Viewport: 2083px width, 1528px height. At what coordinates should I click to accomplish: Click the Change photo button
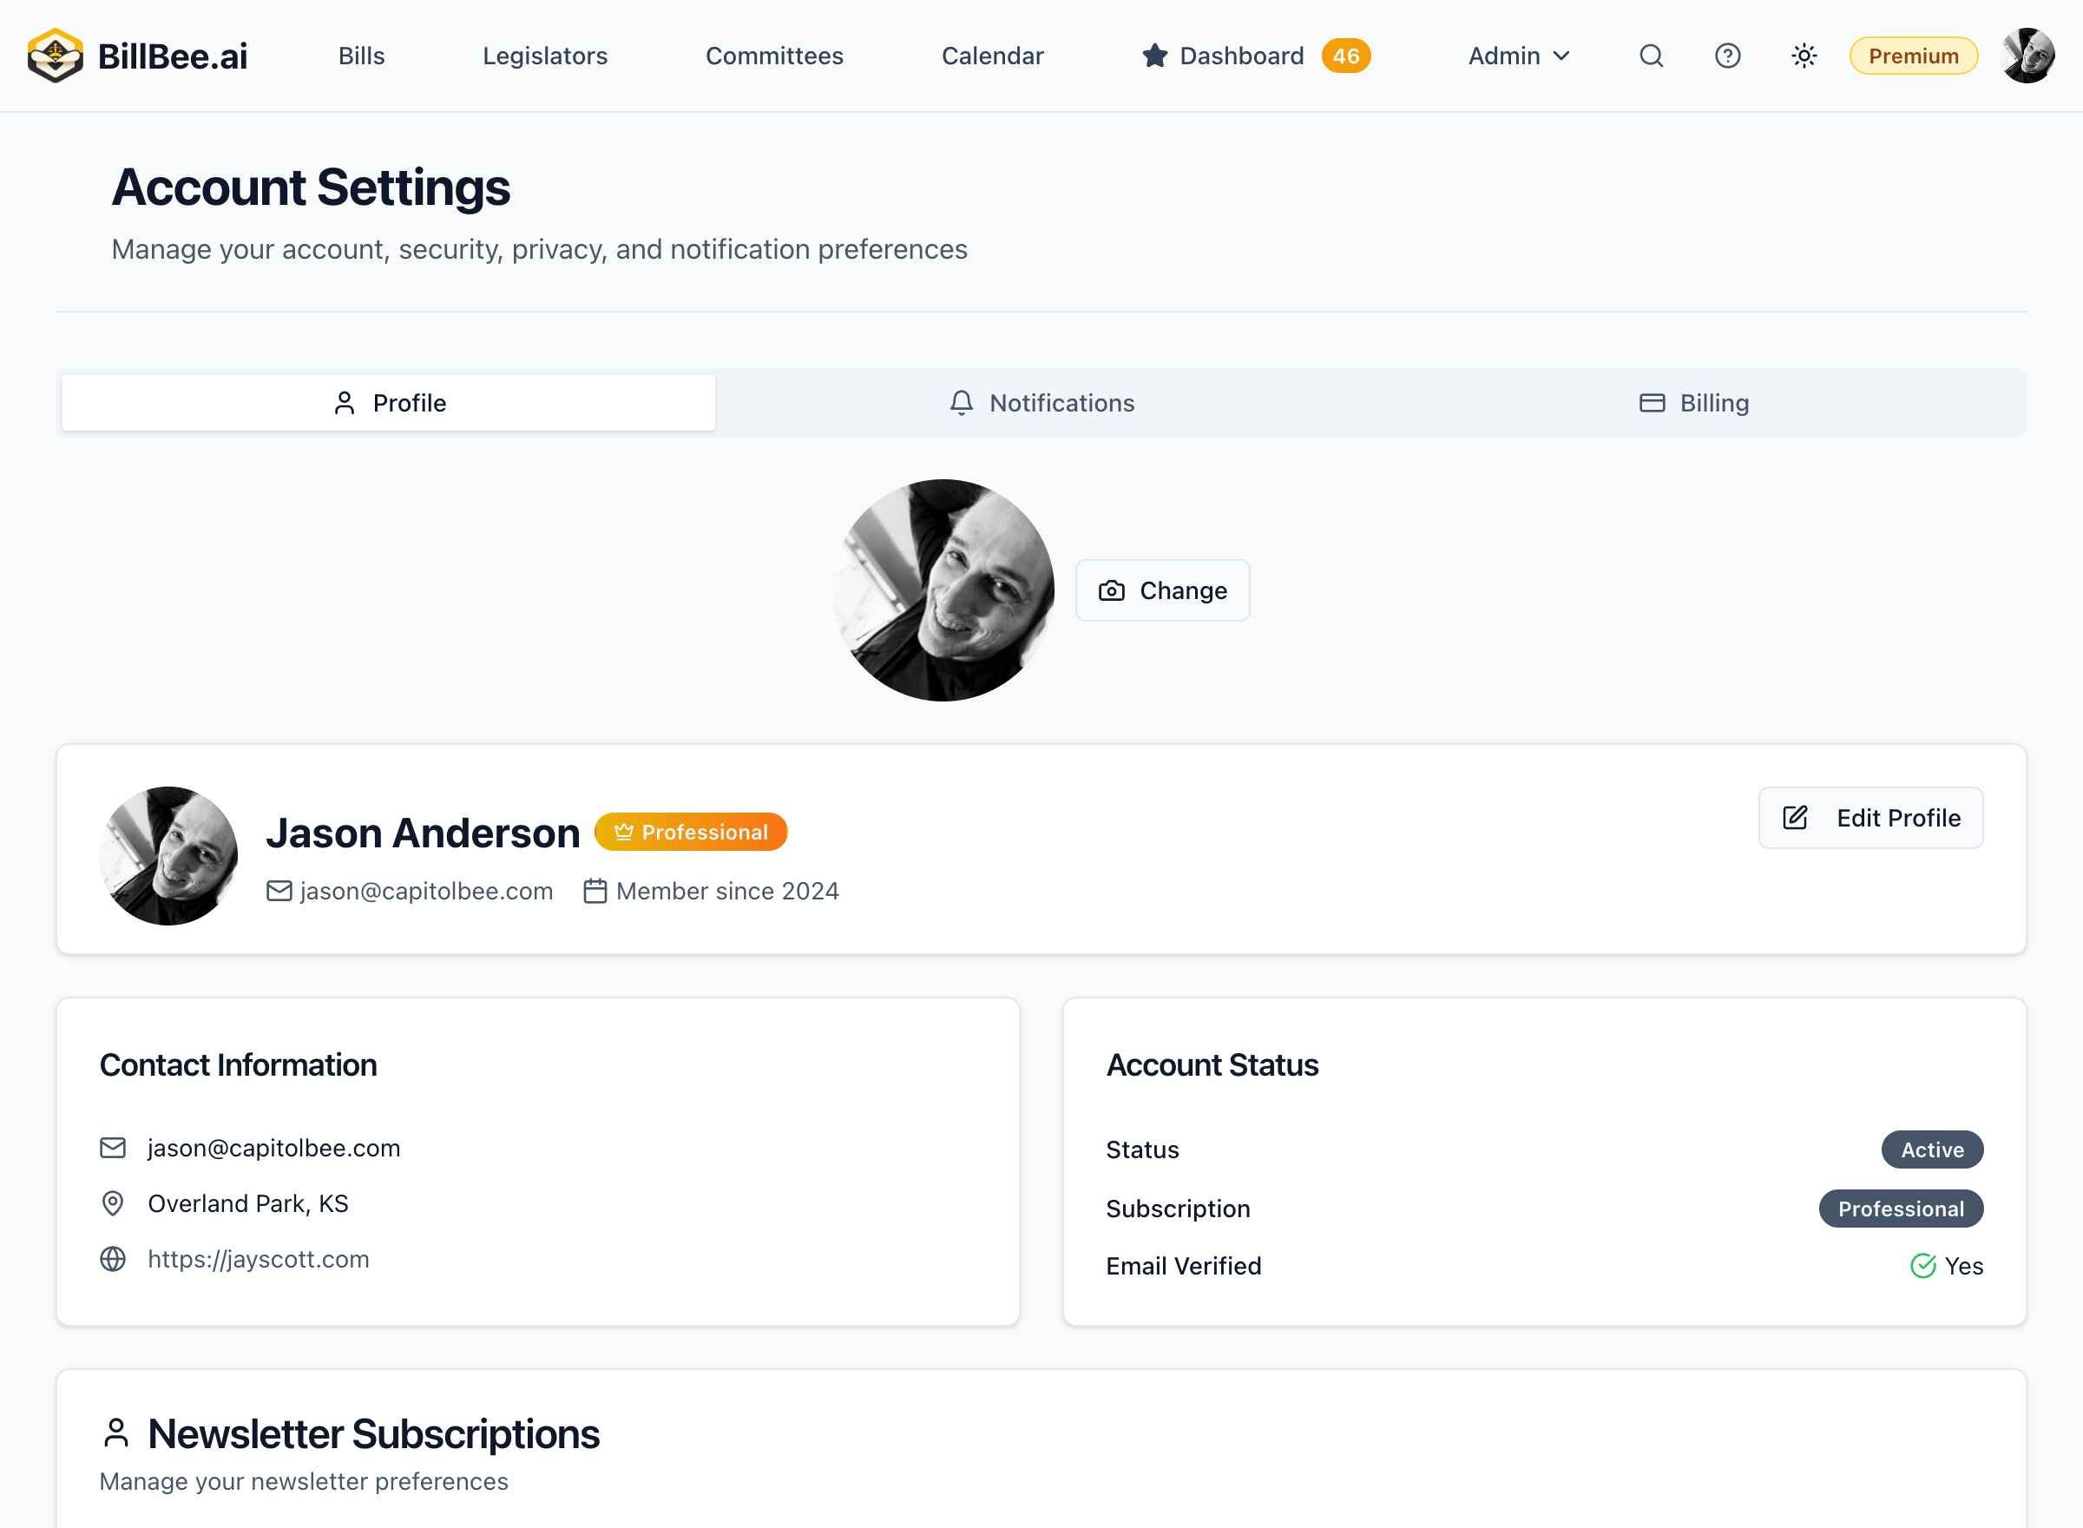1162,590
